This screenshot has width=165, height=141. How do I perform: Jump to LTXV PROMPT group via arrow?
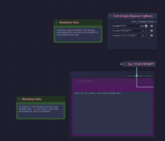pyautogui.click(x=152, y=36)
